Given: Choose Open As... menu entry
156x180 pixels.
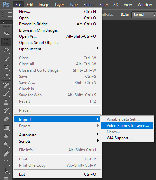Looking at the screenshot, I should [57, 36].
